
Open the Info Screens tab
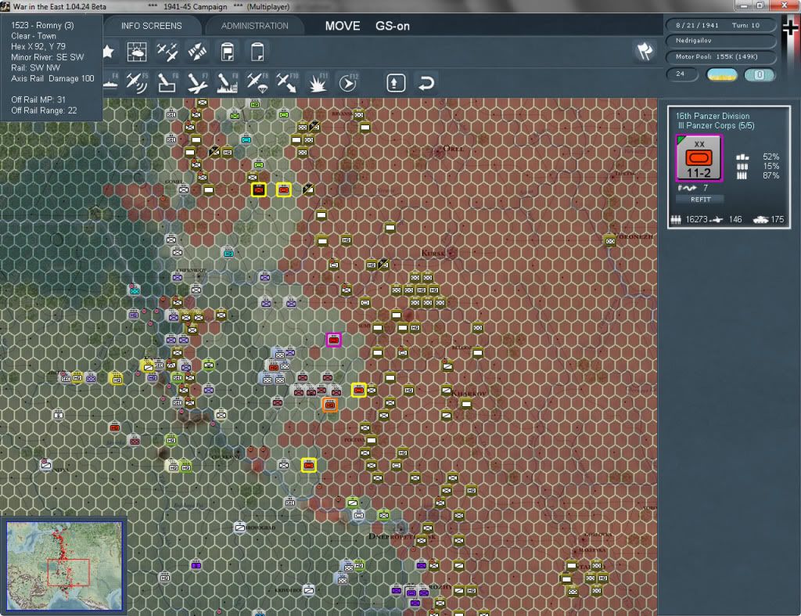[151, 26]
